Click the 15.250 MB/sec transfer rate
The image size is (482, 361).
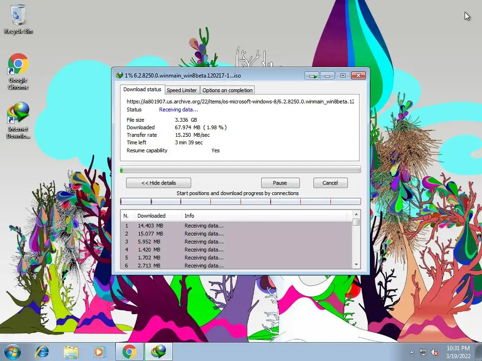tap(193, 135)
